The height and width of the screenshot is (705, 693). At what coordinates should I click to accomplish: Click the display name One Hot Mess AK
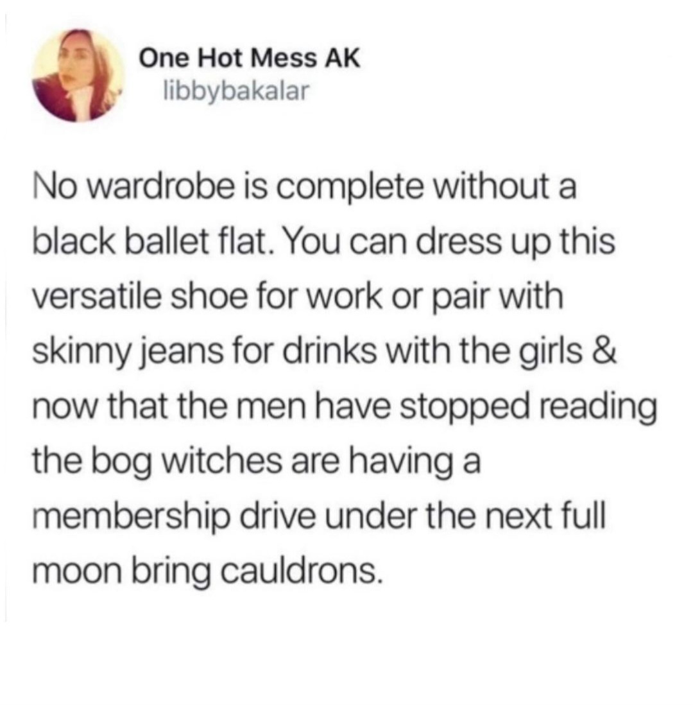[250, 59]
